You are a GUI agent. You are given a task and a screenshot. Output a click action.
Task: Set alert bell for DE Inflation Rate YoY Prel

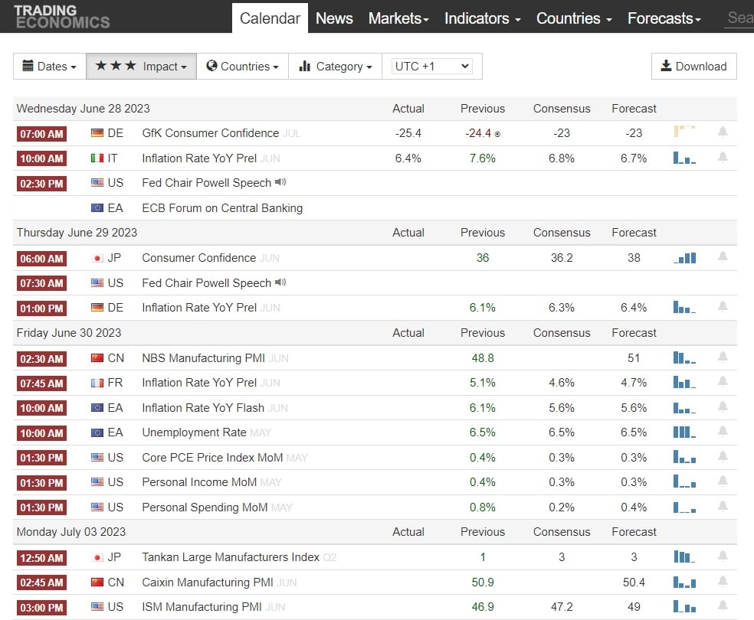point(723,306)
